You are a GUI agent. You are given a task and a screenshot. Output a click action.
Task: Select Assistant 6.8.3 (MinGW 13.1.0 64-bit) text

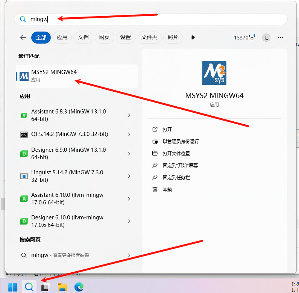point(68,115)
